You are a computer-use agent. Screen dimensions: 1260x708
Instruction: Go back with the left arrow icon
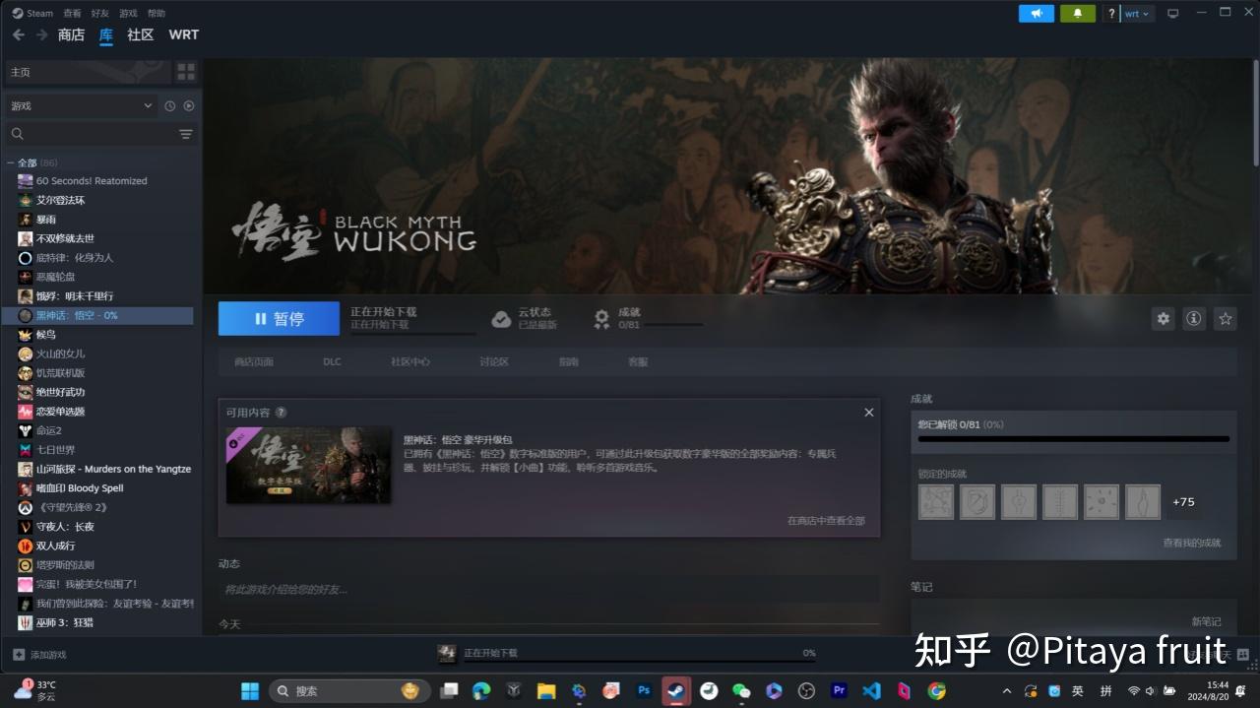click(x=18, y=34)
